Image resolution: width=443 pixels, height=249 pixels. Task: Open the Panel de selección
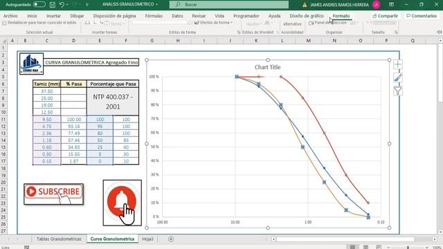click(x=327, y=23)
